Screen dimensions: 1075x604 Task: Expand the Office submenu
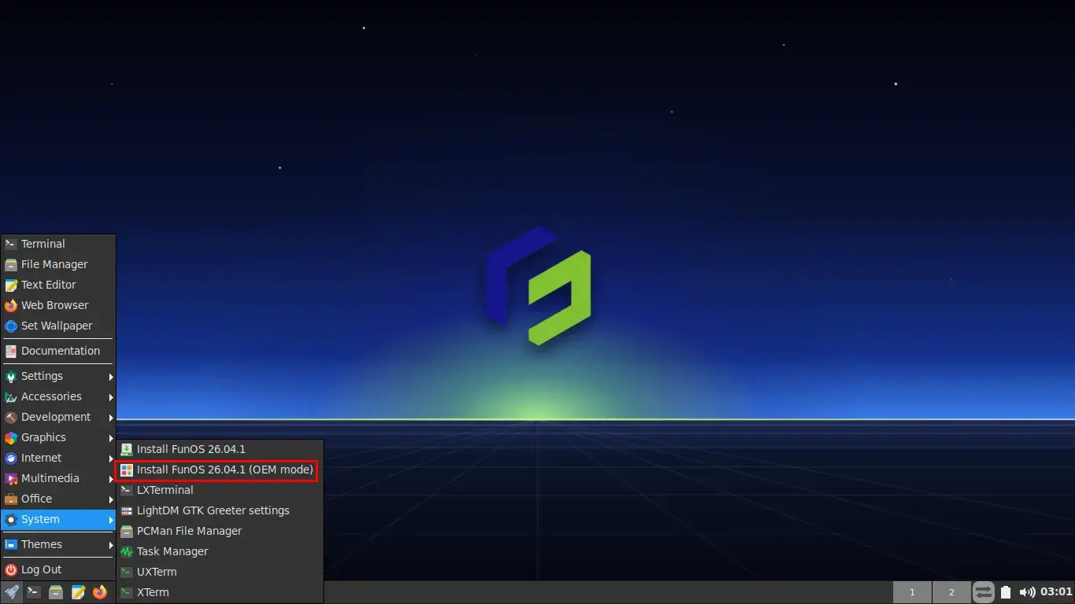[58, 499]
